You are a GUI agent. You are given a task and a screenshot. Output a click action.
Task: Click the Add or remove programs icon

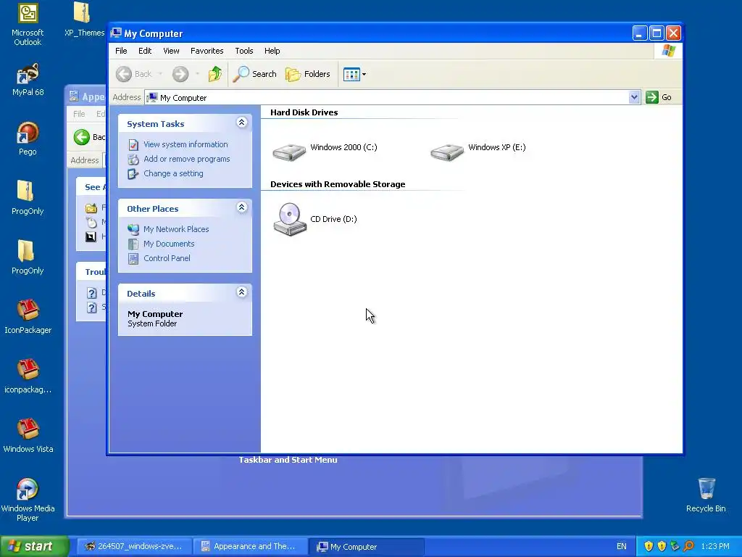pyautogui.click(x=133, y=159)
